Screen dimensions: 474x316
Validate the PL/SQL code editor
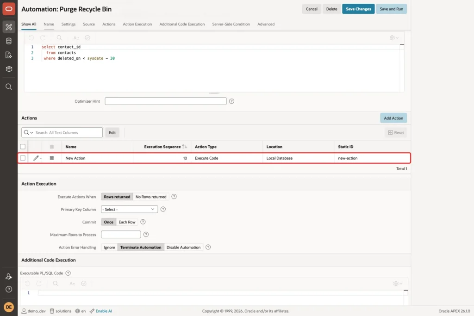point(84,283)
